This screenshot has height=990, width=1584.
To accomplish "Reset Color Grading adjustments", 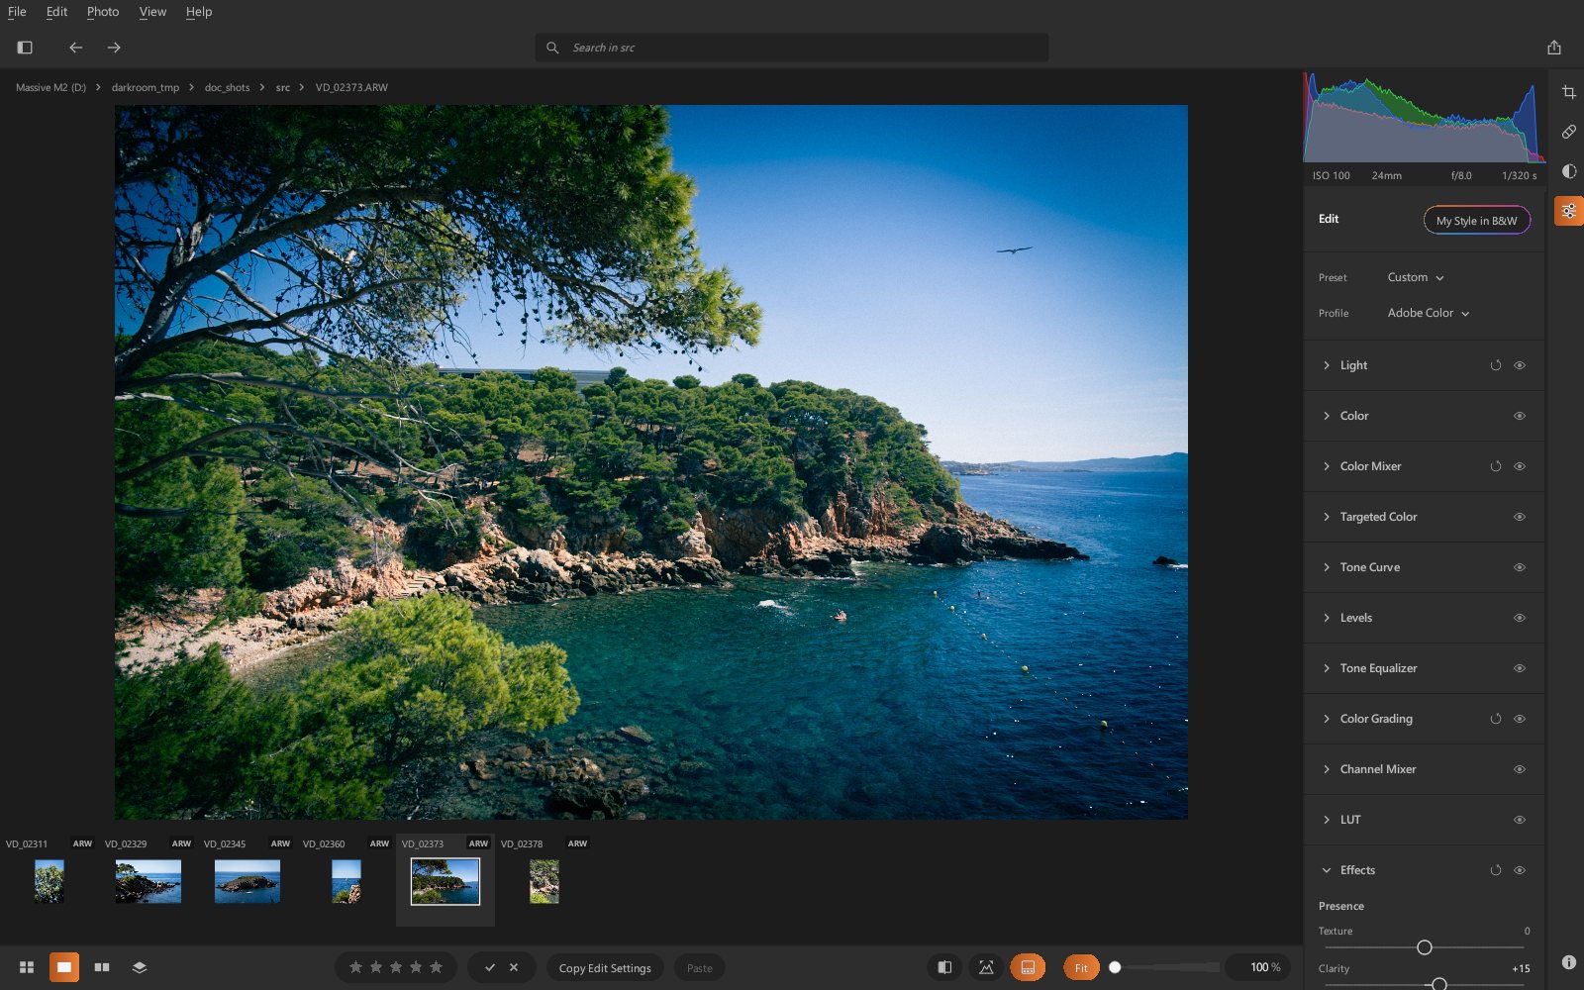I will [x=1496, y=719].
